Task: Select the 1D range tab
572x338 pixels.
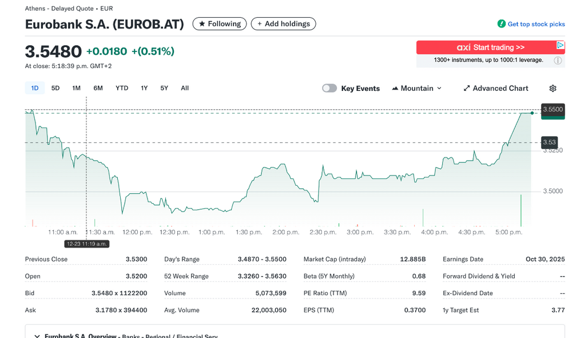Action: point(35,88)
